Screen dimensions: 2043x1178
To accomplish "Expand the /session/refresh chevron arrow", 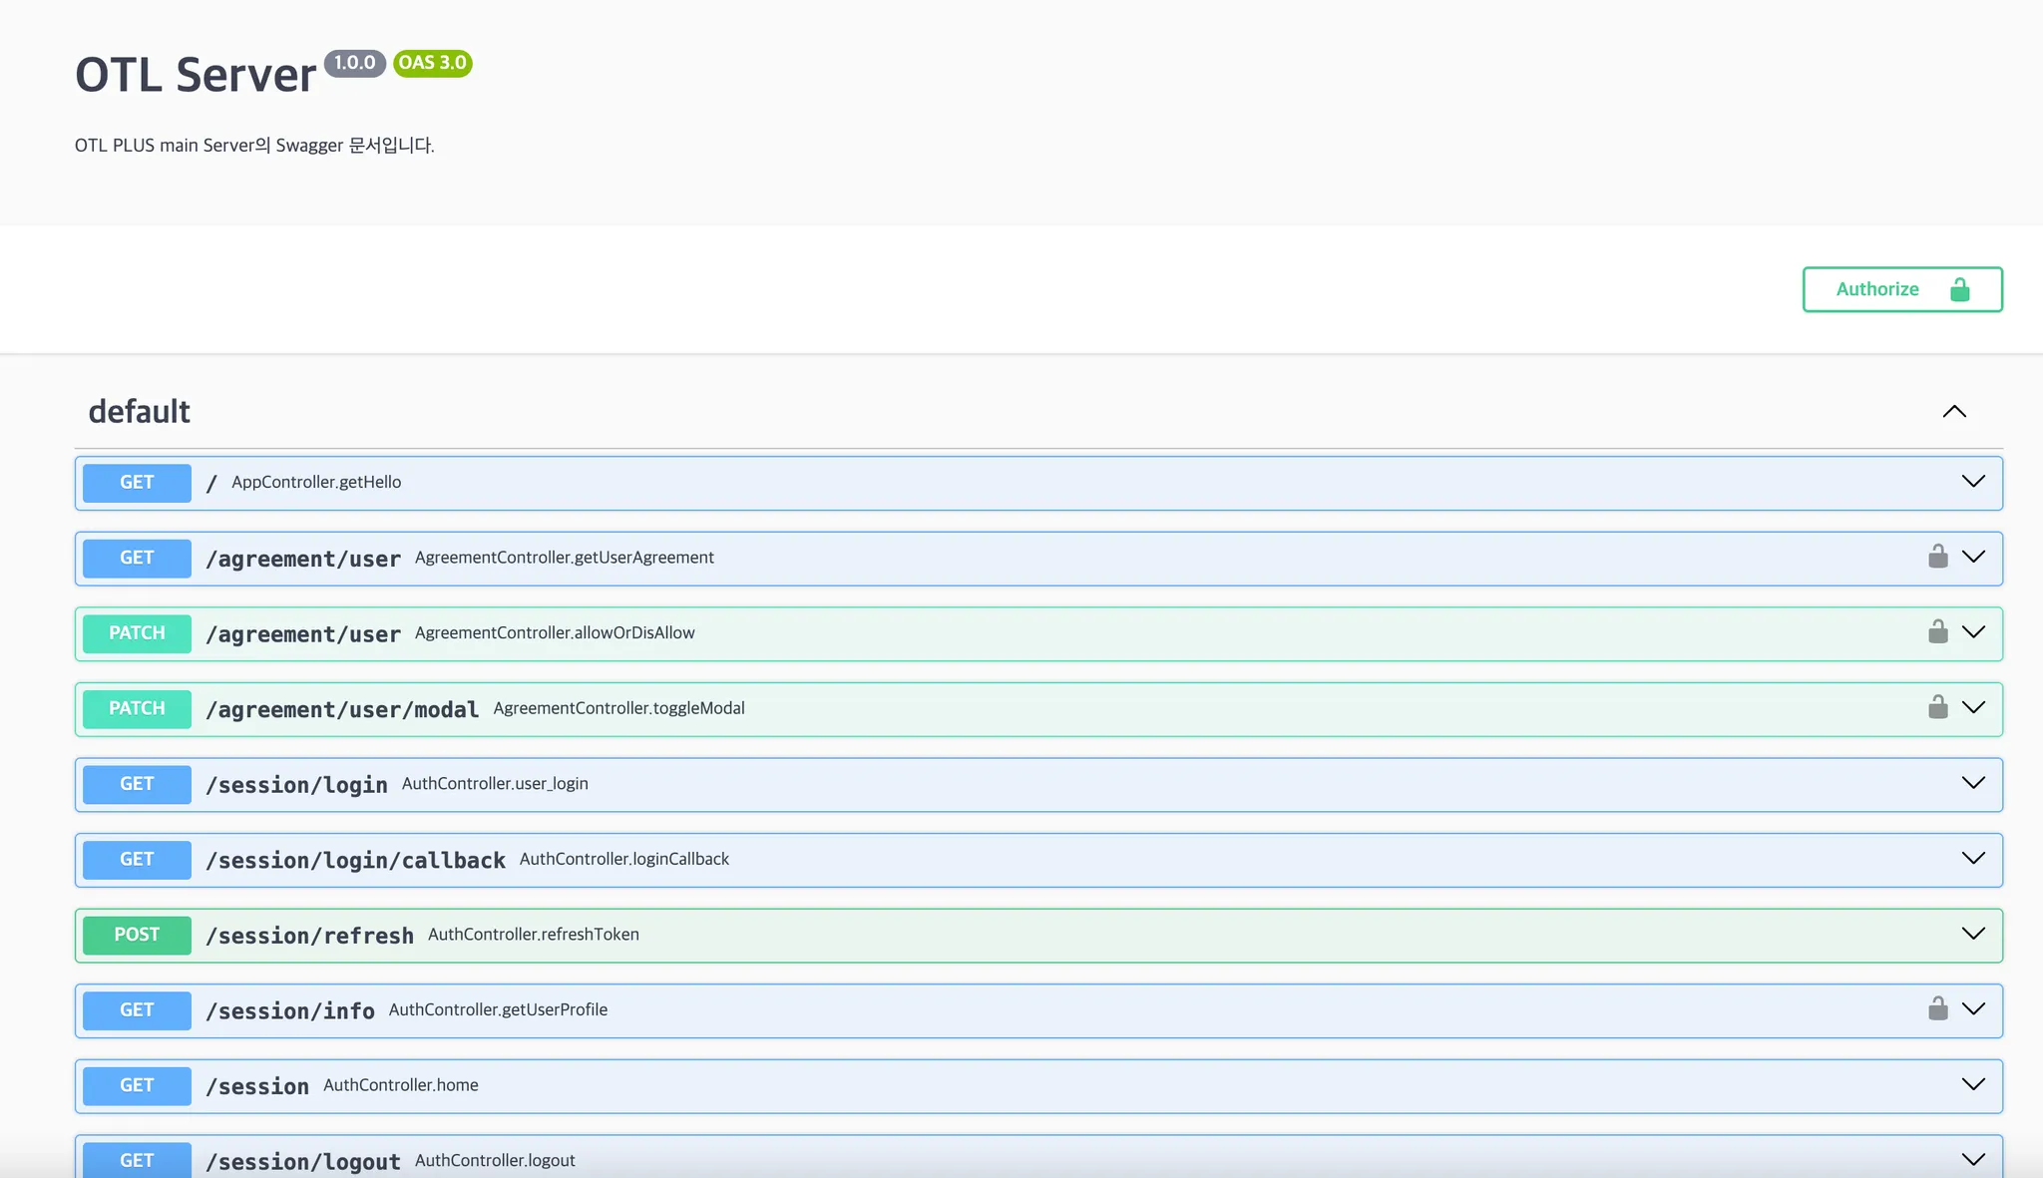I will tap(1972, 934).
